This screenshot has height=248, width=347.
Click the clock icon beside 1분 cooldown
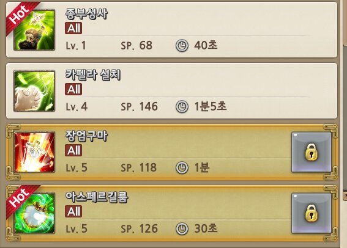click(182, 168)
